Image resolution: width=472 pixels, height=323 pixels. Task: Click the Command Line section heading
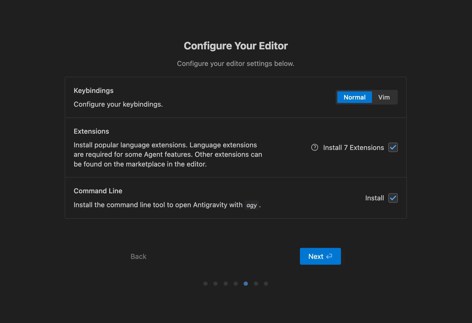pyautogui.click(x=98, y=191)
